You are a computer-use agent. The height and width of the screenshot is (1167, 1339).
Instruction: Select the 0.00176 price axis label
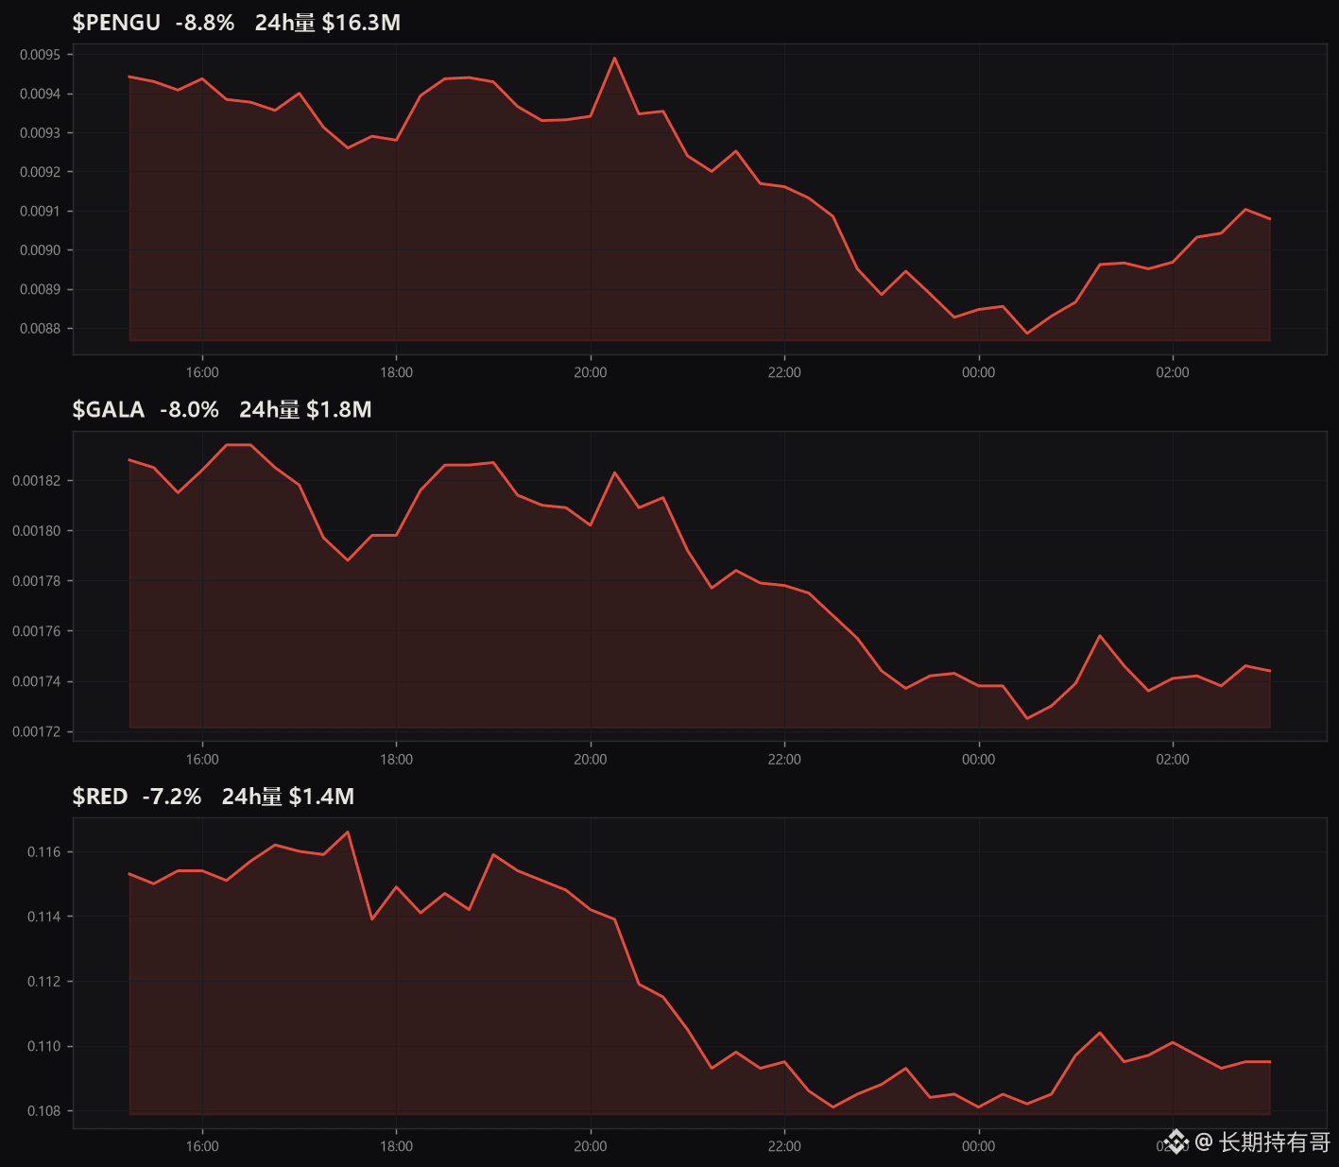click(36, 631)
